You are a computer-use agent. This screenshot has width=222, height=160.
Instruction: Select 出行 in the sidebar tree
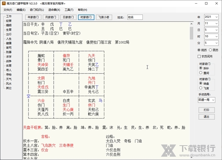point(9,34)
